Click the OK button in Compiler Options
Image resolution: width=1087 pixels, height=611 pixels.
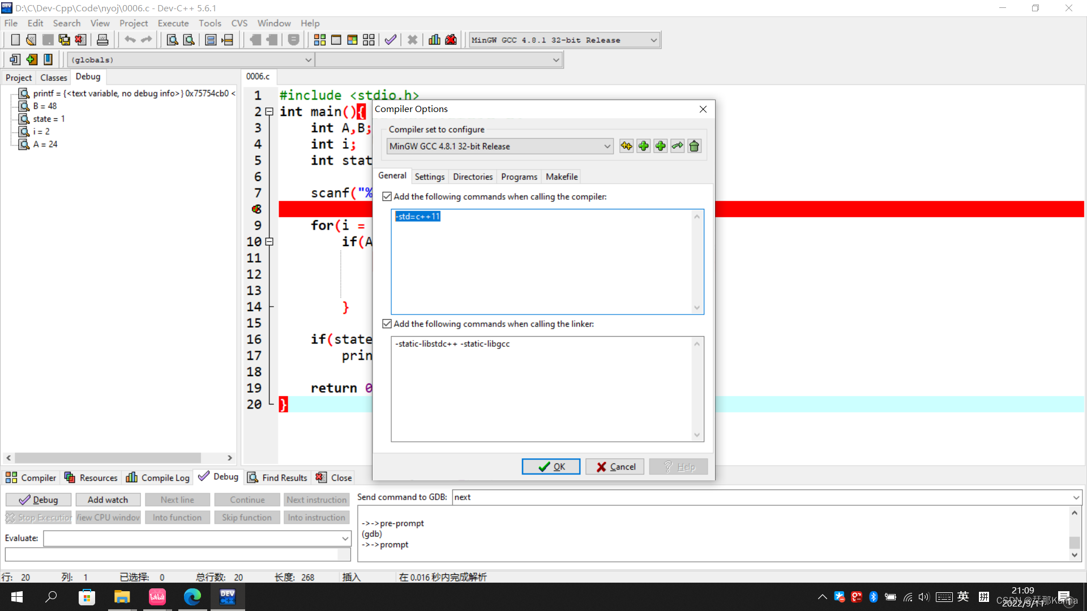click(550, 466)
